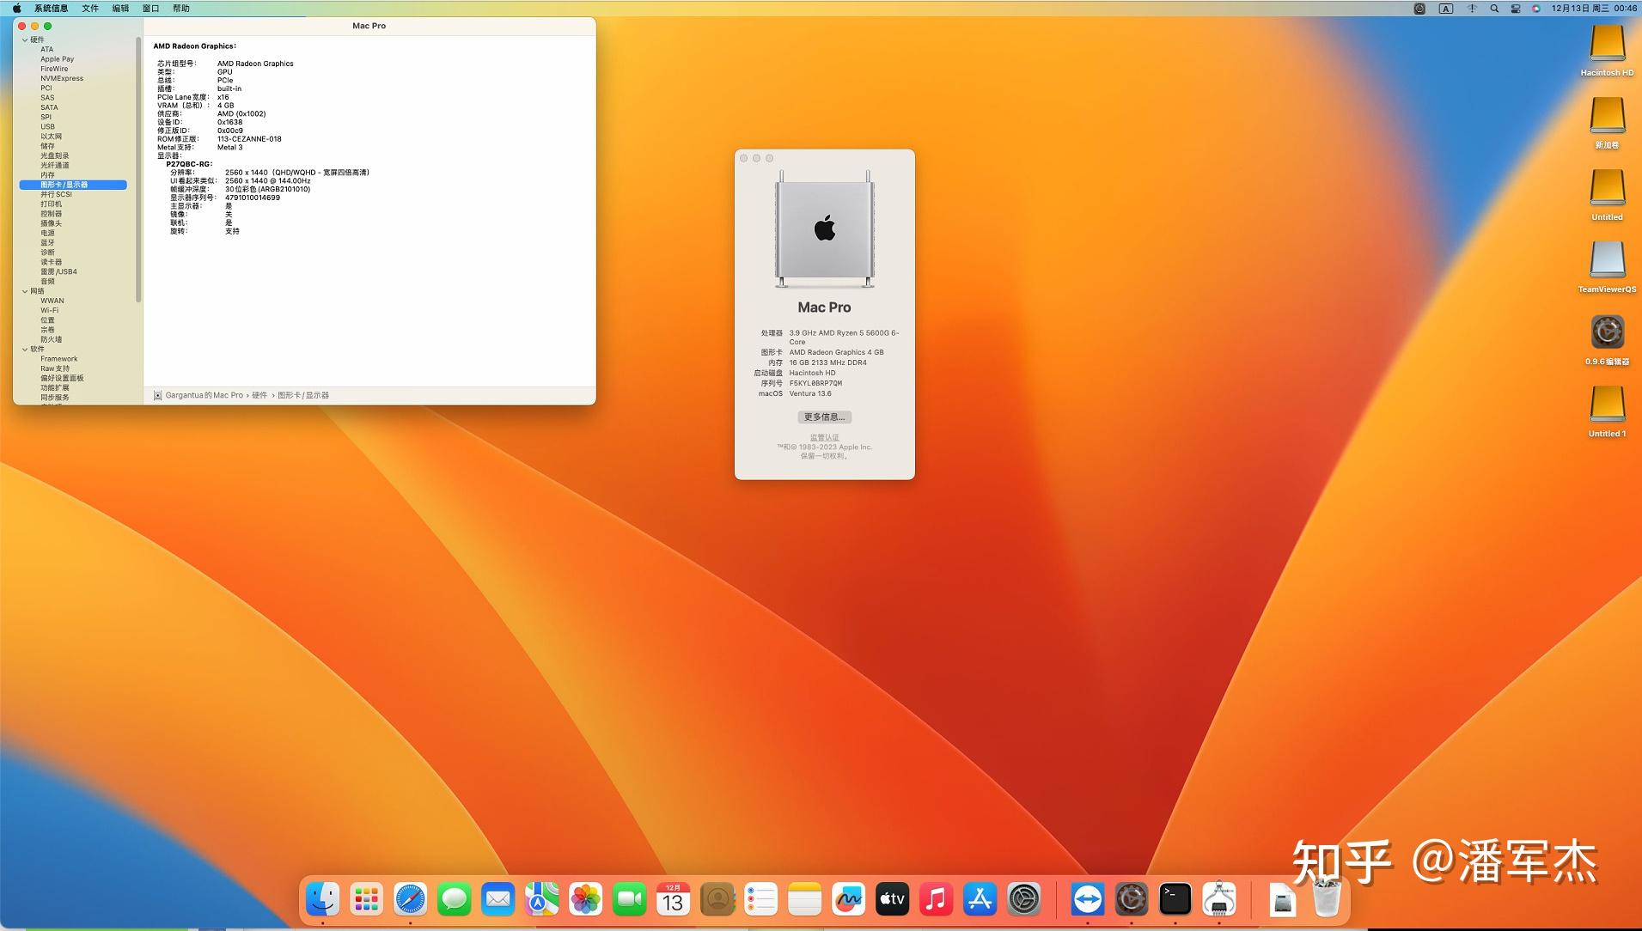The width and height of the screenshot is (1642, 931).
Task: Open Terminal from the Dock
Action: click(x=1175, y=899)
